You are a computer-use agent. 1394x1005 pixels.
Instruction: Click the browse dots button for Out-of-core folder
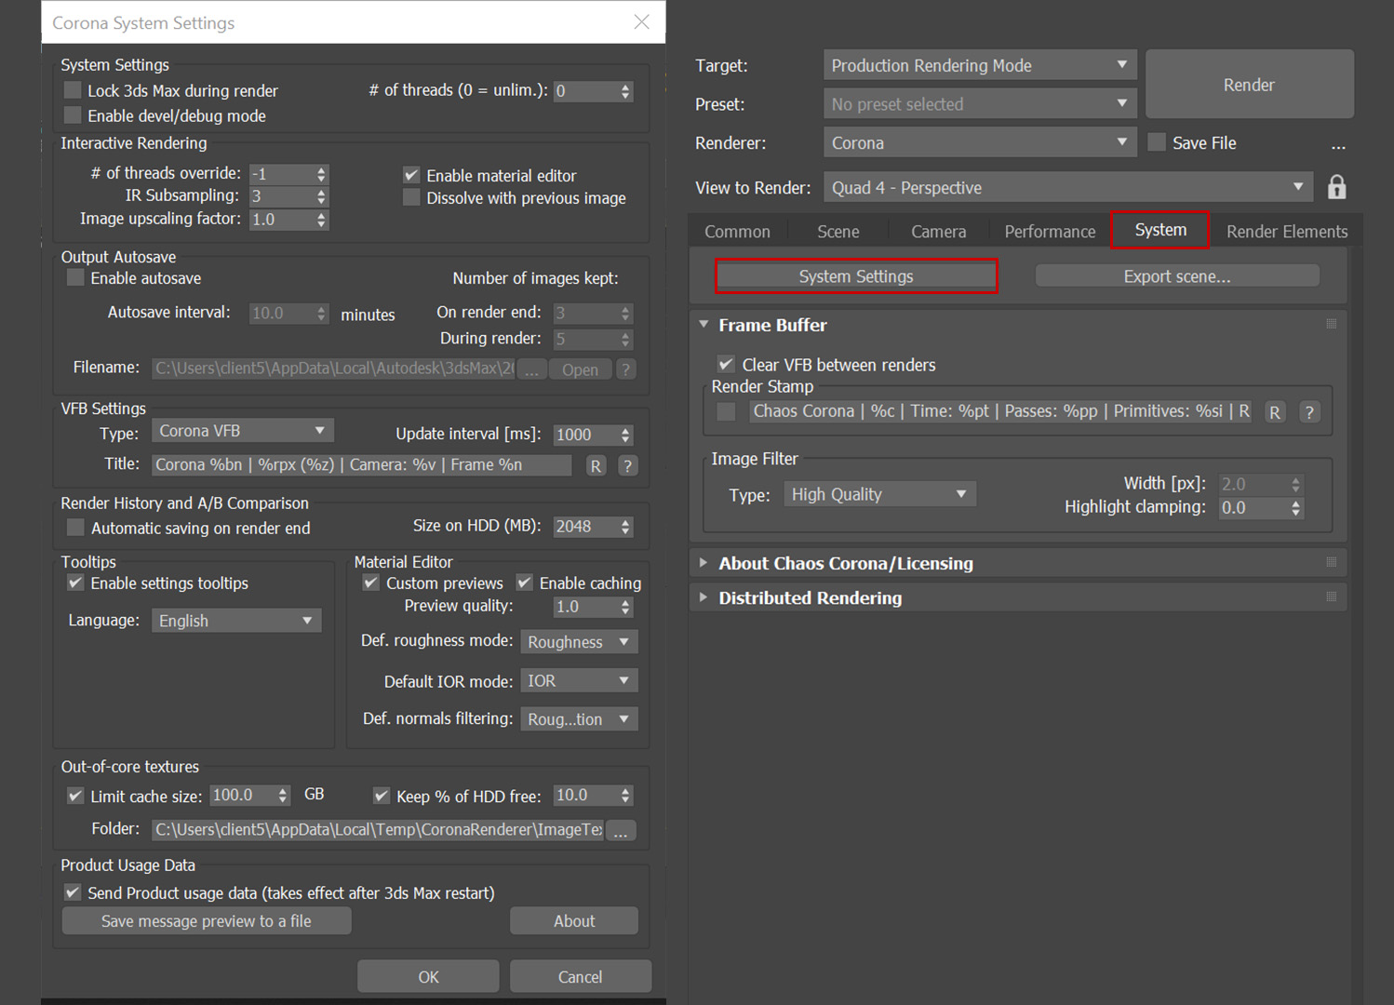pyautogui.click(x=621, y=830)
